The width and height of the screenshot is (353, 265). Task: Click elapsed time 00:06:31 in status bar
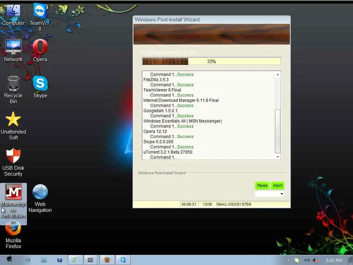[x=189, y=204]
